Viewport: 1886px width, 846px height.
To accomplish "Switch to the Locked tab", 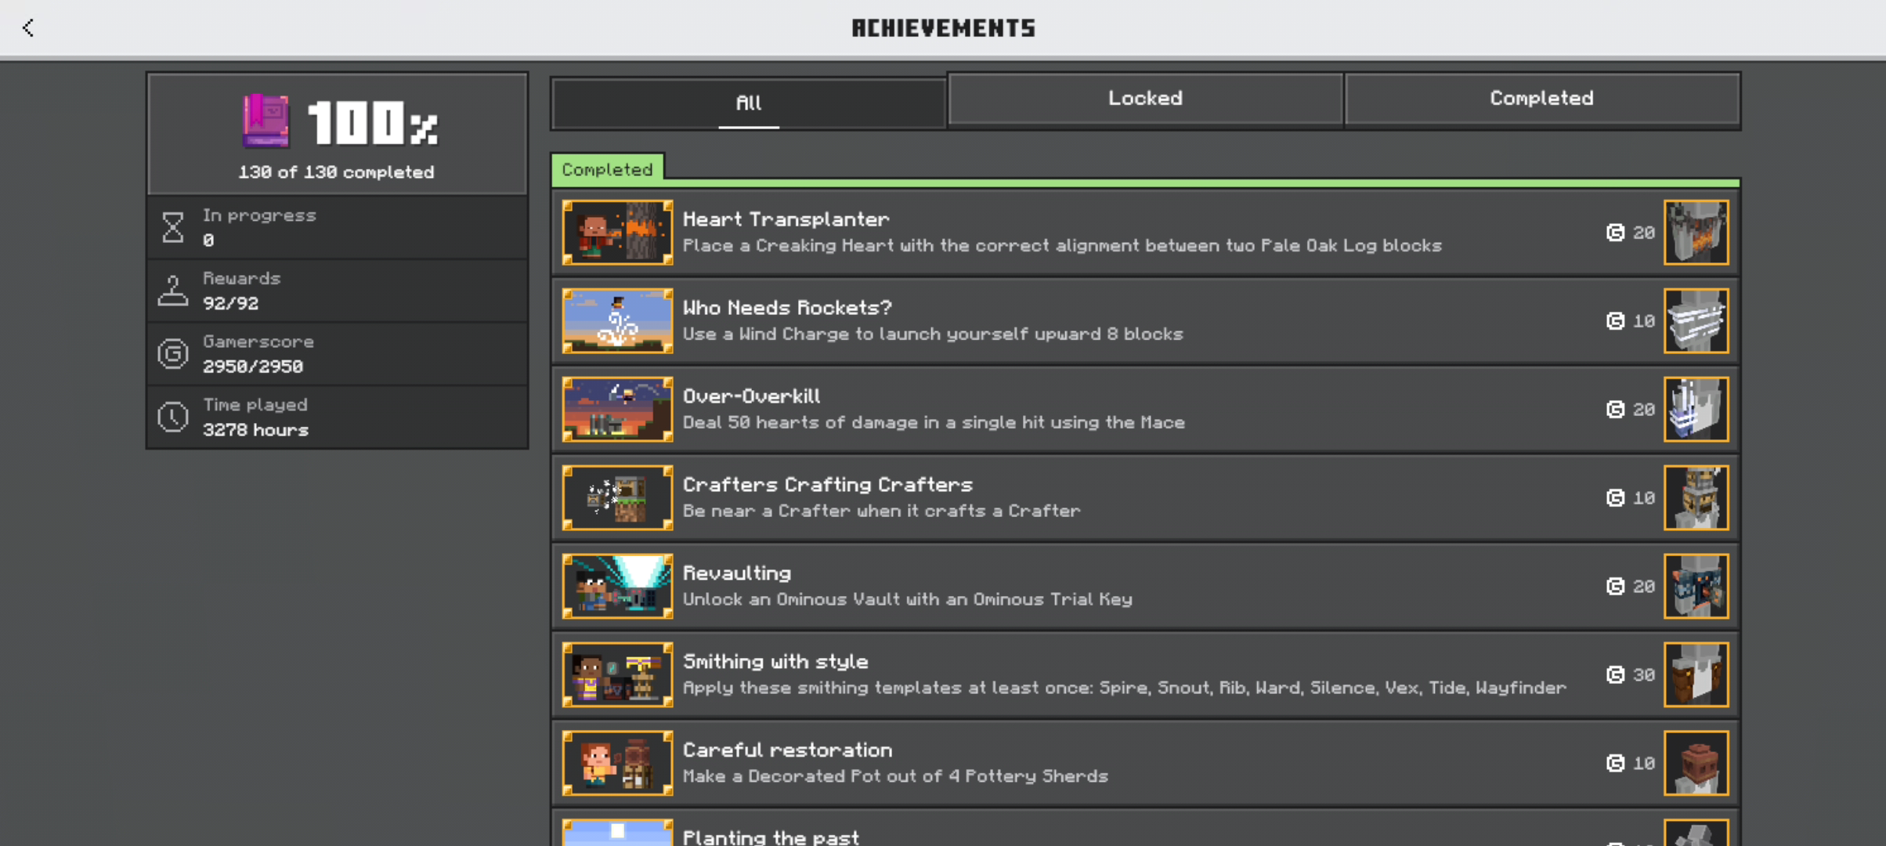I will click(1145, 99).
